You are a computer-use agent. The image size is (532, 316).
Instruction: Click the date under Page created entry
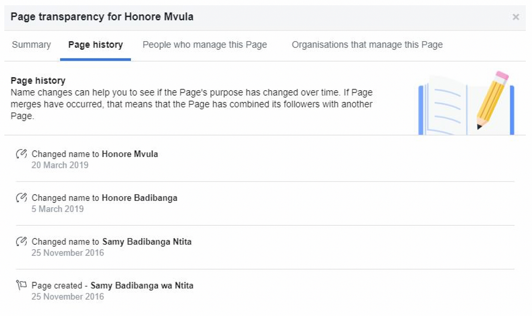coord(68,297)
